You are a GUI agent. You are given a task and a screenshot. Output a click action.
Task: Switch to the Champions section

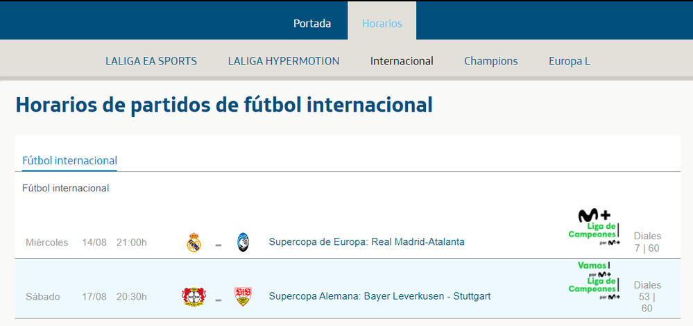coord(491,61)
